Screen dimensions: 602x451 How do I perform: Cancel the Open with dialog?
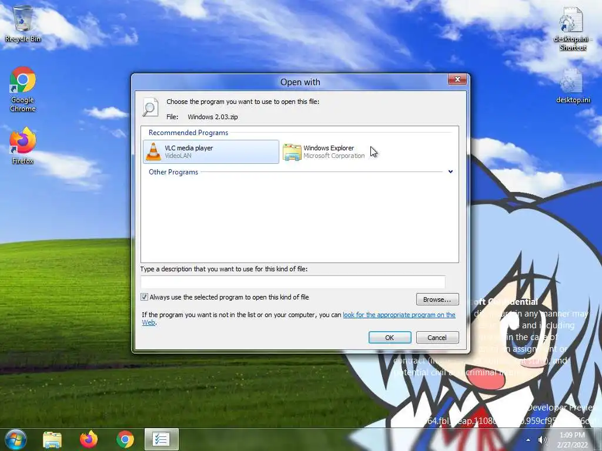(437, 338)
